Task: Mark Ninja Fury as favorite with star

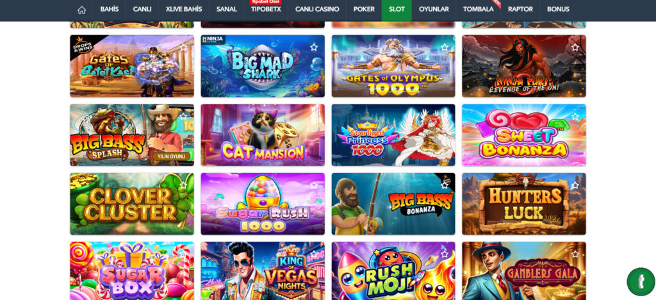Action: (575, 47)
